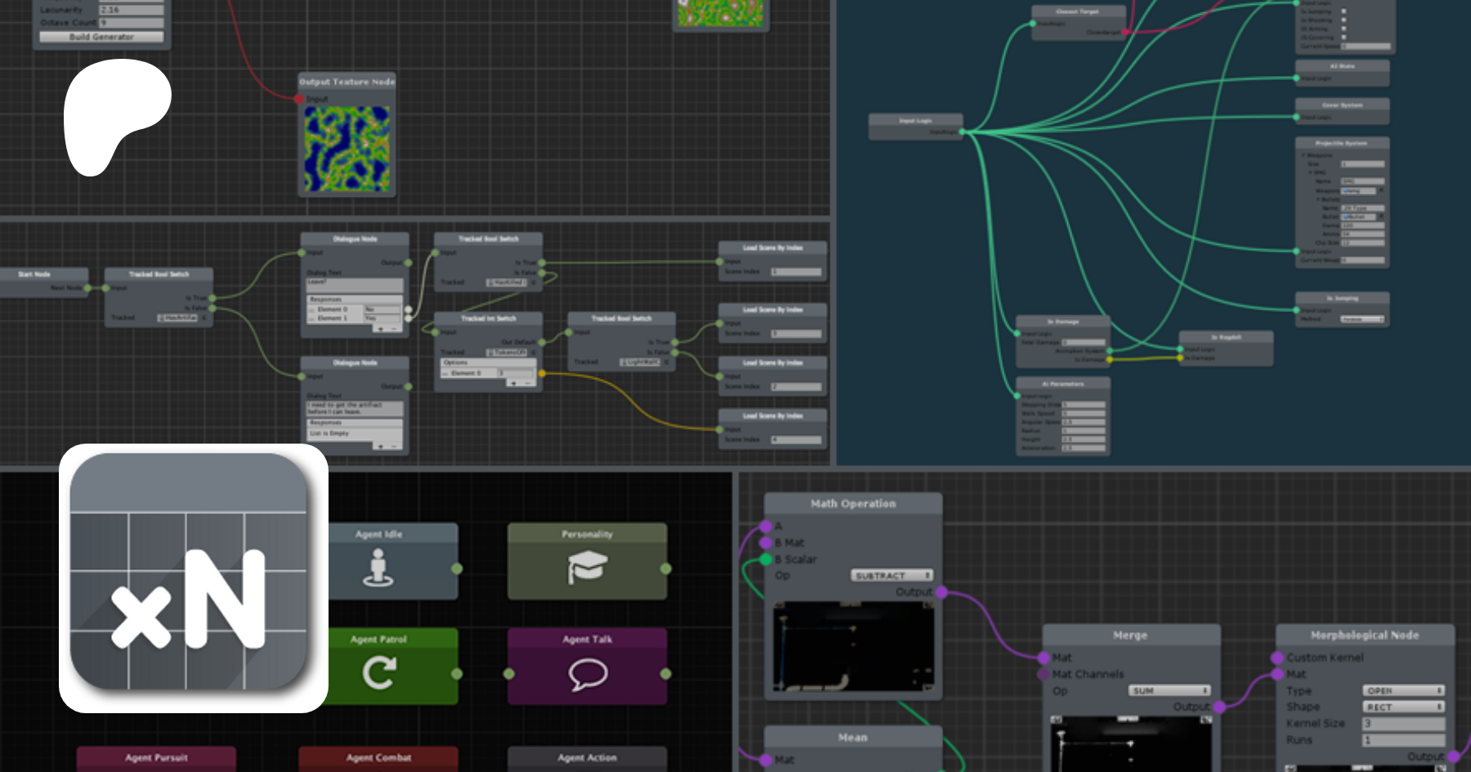Click the Math Operation purple Output port

941,592
